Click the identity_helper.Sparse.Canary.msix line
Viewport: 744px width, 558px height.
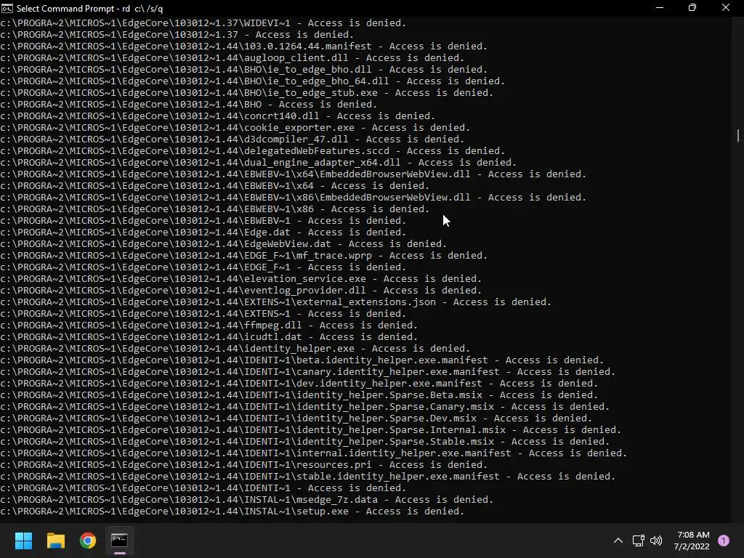click(304, 407)
